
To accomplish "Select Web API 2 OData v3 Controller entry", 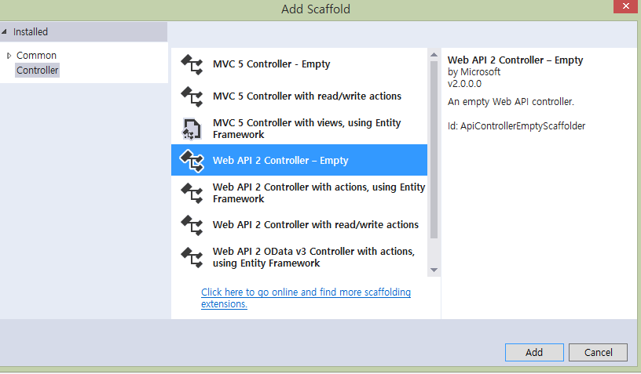I will 299,257.
